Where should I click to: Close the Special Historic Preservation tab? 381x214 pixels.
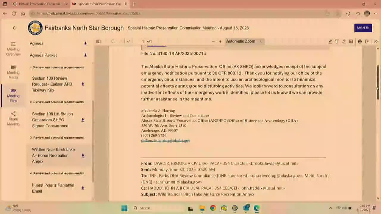[x=126, y=4]
